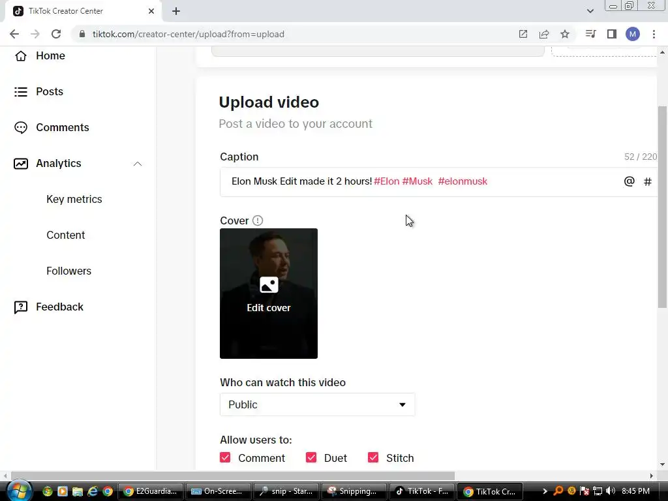Show cover info tooltip icon

[x=258, y=220]
